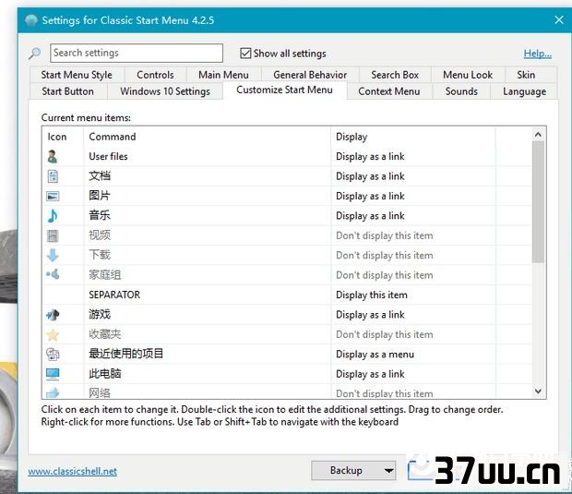This screenshot has width=572, height=494.
Task: Toggle Show all settings checkbox
Action: click(245, 54)
